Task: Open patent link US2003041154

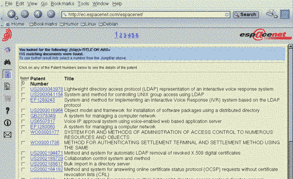Action: click(46, 94)
